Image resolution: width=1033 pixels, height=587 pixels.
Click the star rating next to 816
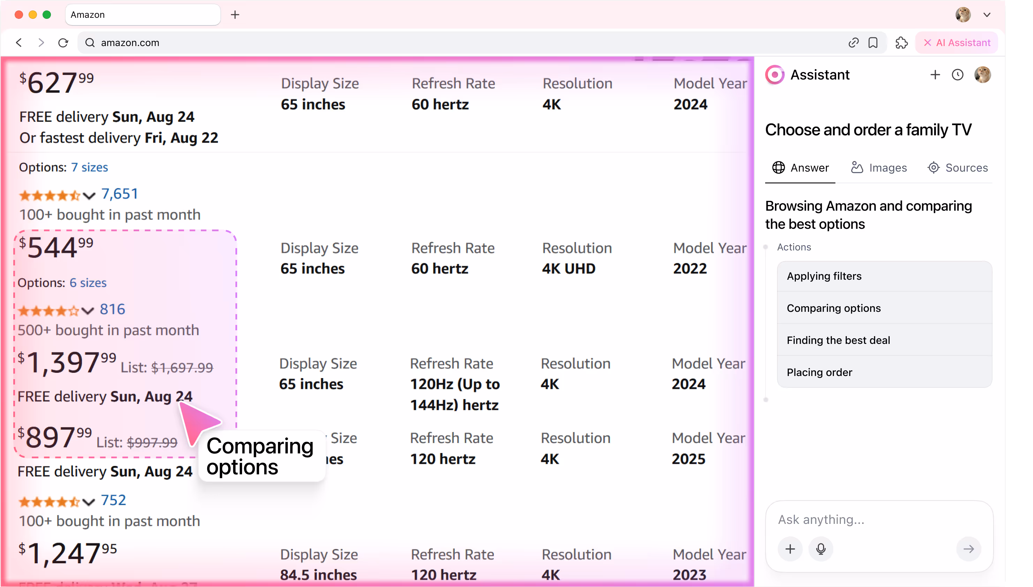click(x=48, y=311)
